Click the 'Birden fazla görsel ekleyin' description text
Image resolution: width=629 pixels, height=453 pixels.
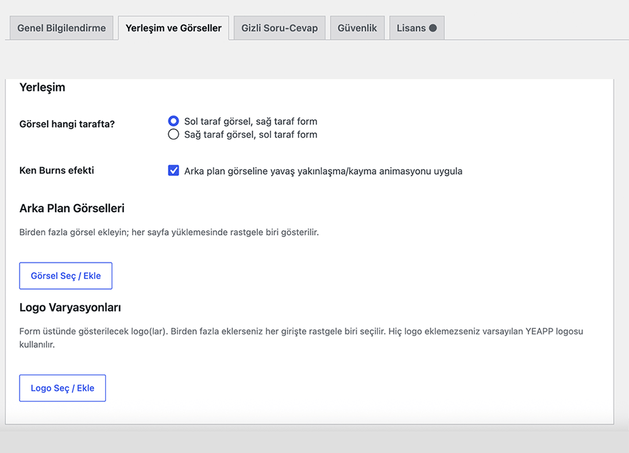(x=169, y=233)
